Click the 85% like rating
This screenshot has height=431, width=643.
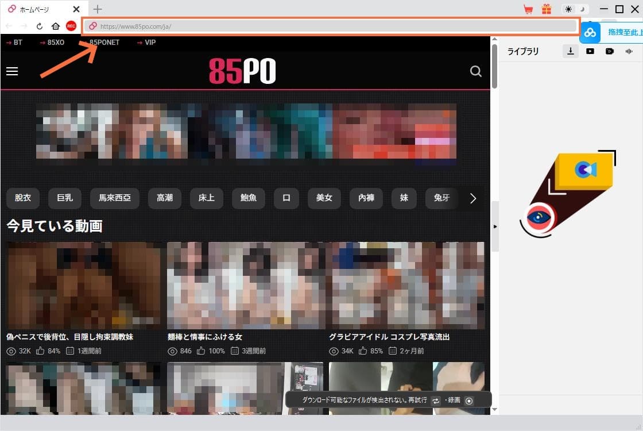coord(377,351)
